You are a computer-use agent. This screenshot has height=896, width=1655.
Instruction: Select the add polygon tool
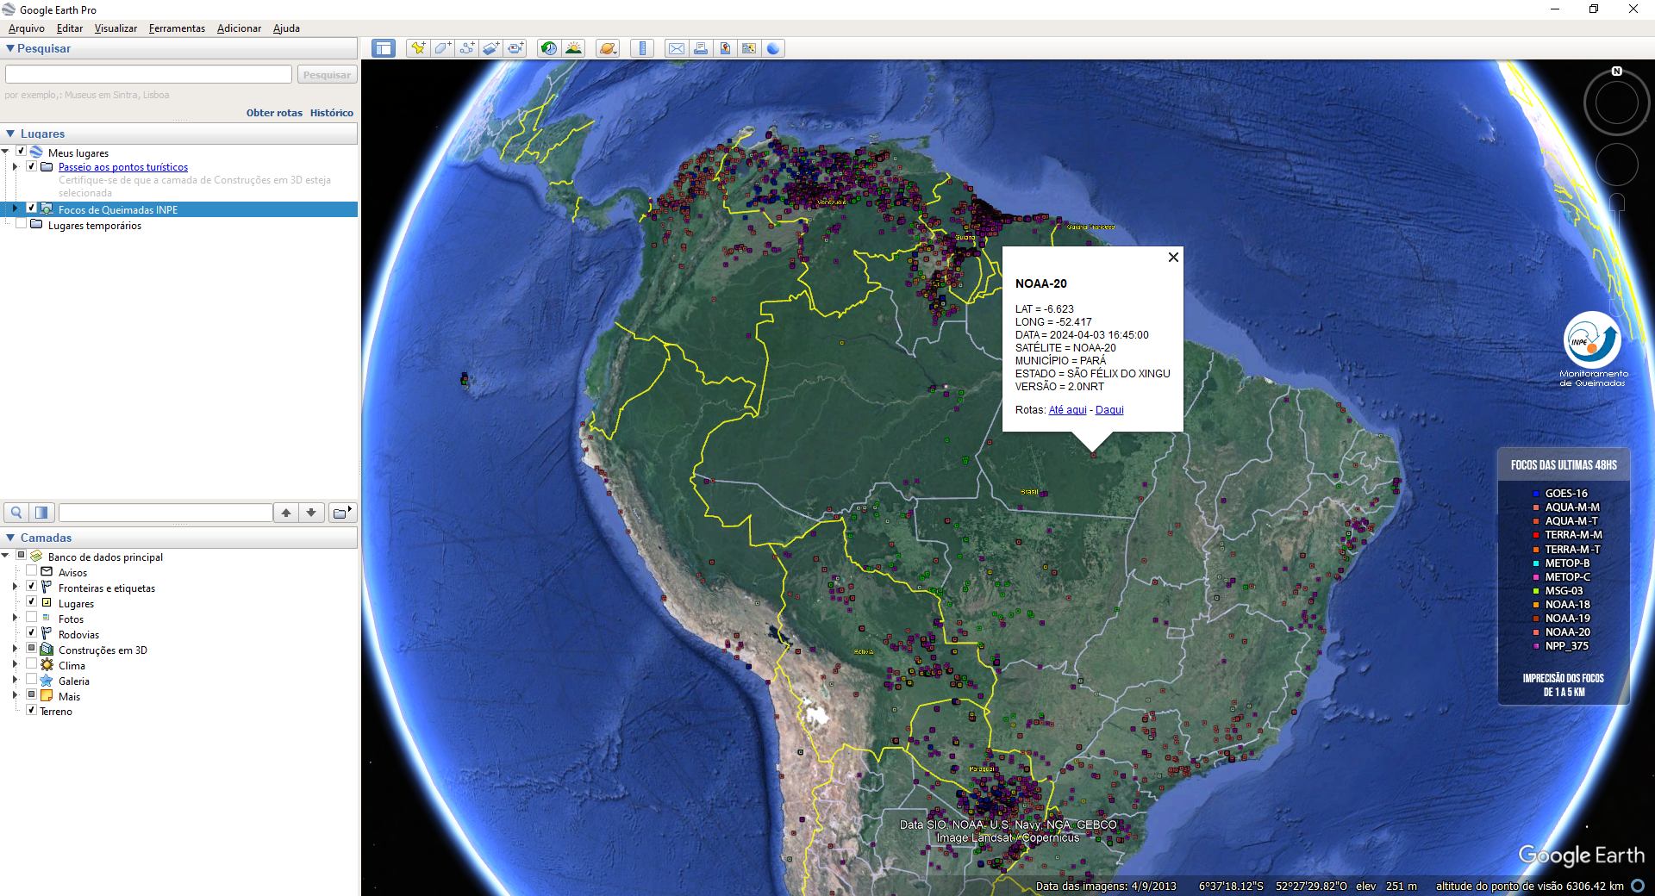click(x=442, y=48)
